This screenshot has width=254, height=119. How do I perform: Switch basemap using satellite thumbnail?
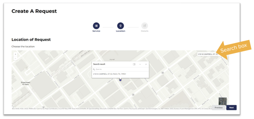[223, 101]
